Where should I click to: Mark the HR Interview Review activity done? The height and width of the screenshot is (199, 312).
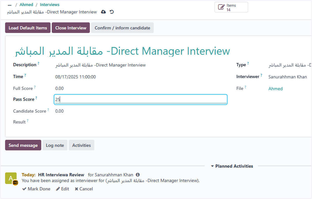(x=36, y=189)
